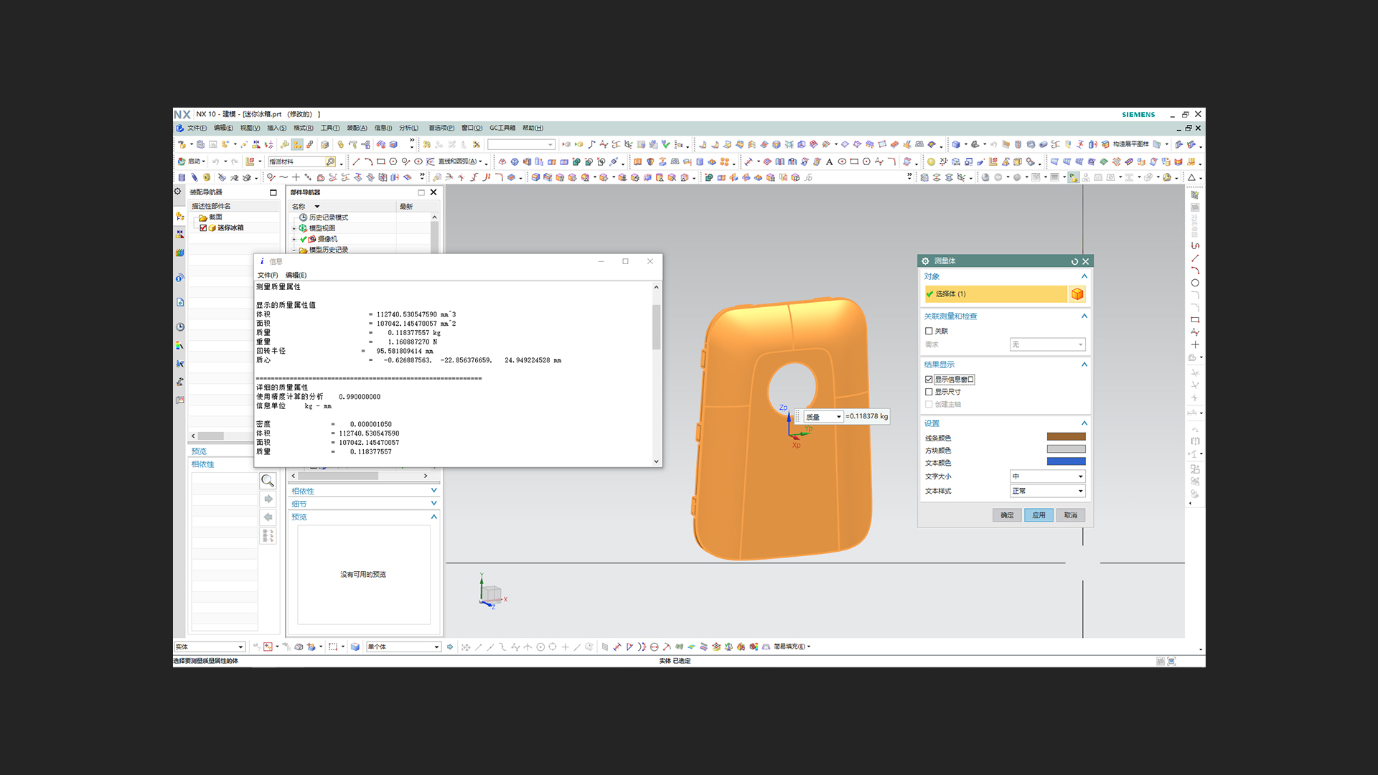Click the magnifier icon in navigator panel

(x=268, y=481)
